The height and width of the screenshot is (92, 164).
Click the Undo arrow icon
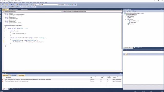(x=20, y=5)
